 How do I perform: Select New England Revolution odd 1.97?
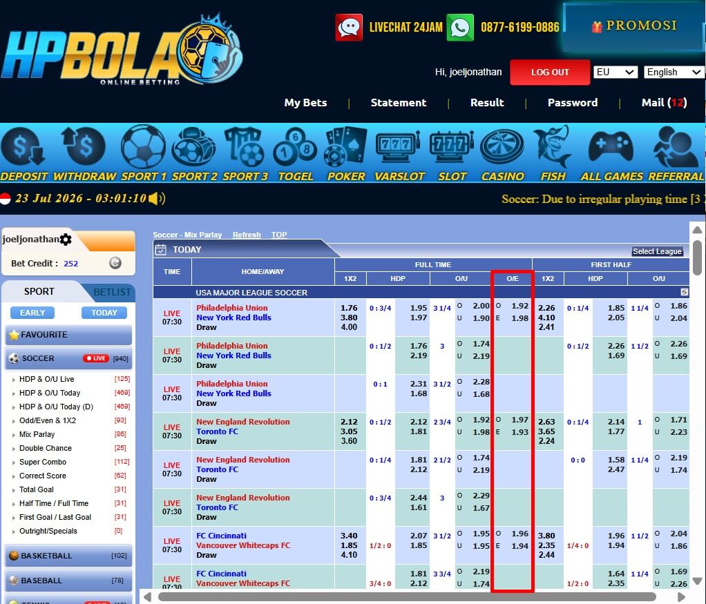(519, 420)
